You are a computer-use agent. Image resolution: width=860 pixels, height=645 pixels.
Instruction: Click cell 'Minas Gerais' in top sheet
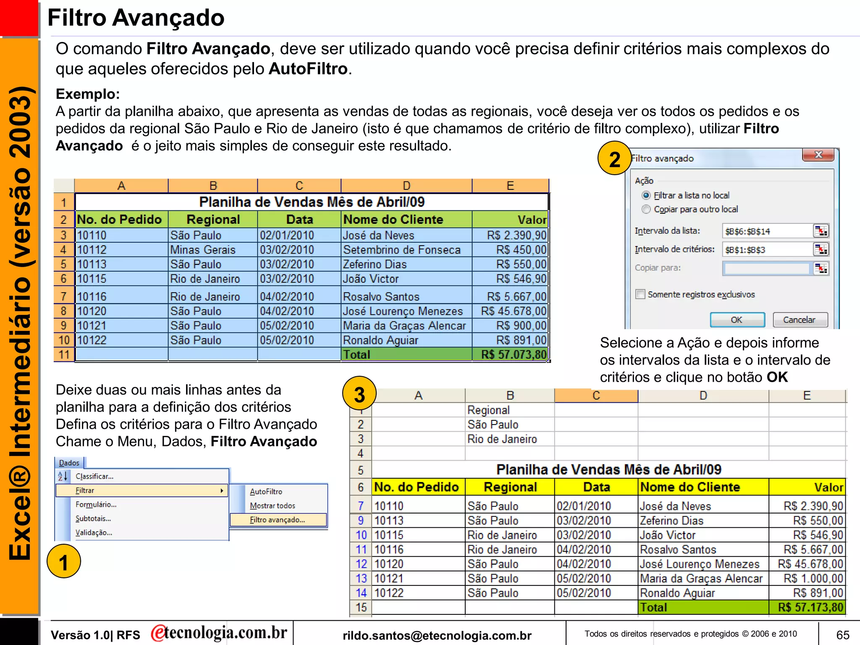pyautogui.click(x=213, y=250)
